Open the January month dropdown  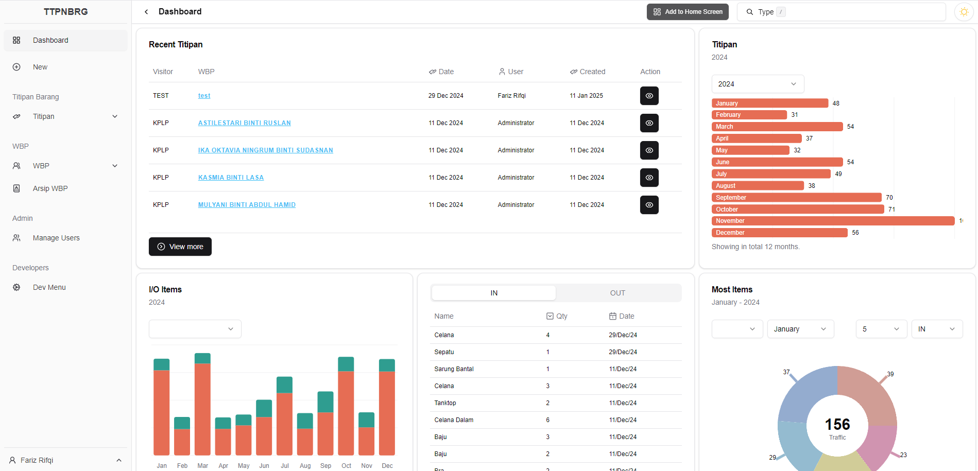click(x=800, y=329)
